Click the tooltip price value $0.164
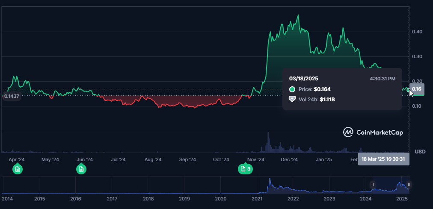Screen dimensions: 433x209 [x=322, y=89]
